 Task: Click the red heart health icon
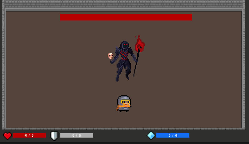(x=7, y=135)
